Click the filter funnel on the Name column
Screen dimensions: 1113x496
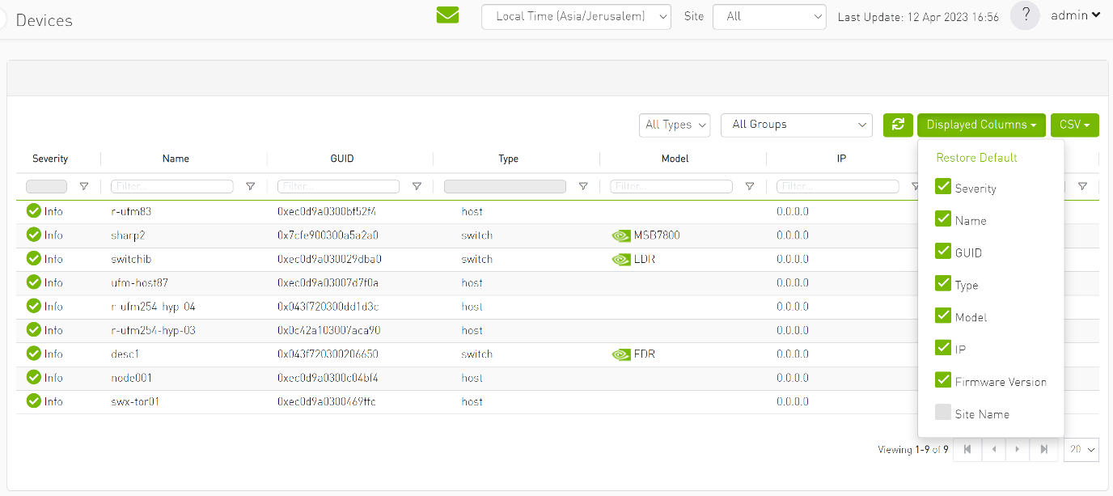(x=251, y=186)
